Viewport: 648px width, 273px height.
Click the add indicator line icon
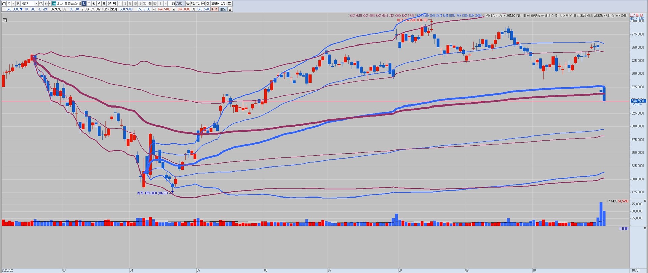click(198, 3)
